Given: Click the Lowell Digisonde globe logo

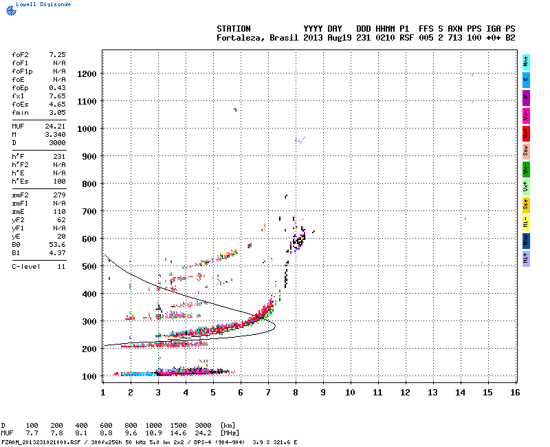Looking at the screenshot, I should pyautogui.click(x=11, y=10).
